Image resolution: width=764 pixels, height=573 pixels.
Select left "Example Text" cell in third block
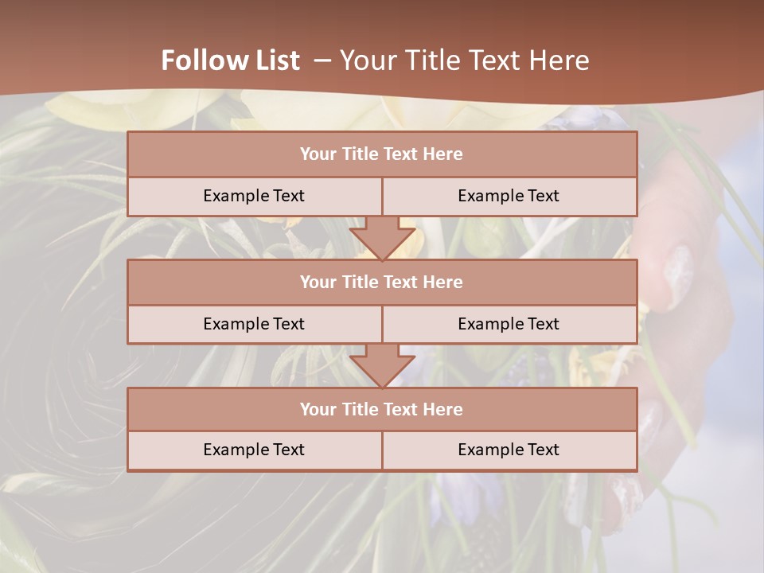pyautogui.click(x=254, y=450)
